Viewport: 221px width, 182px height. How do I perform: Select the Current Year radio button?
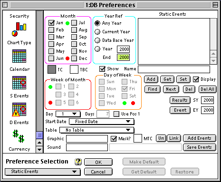pos(97,32)
